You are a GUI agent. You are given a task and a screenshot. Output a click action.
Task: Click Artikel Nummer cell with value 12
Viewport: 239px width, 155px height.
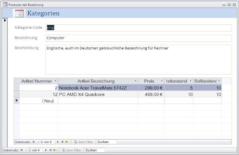tap(39, 94)
